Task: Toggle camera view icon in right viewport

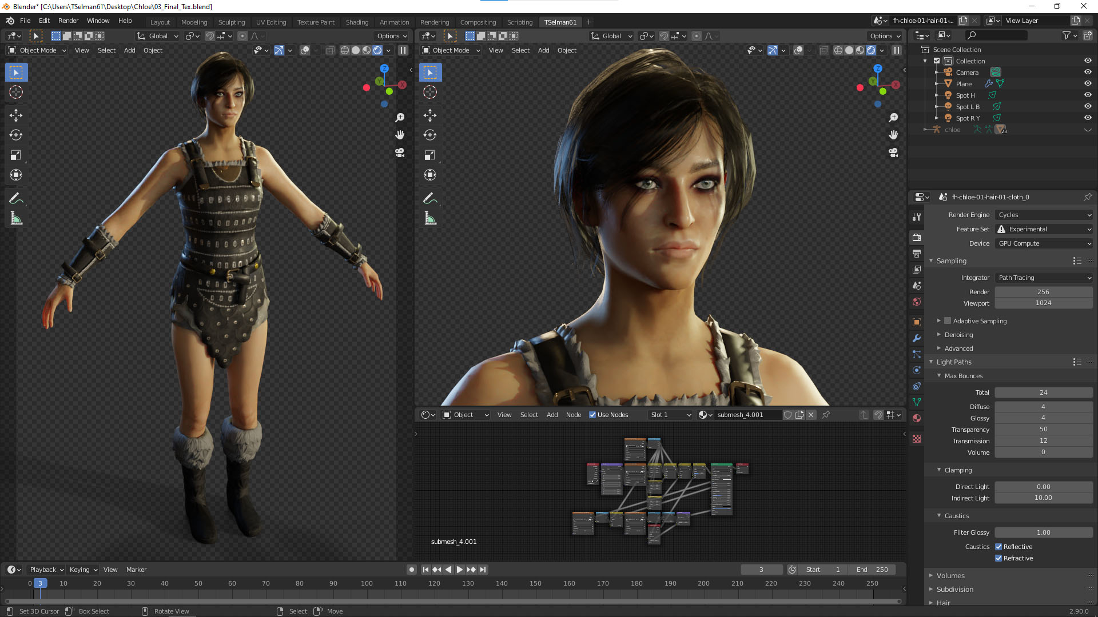Action: tap(893, 153)
